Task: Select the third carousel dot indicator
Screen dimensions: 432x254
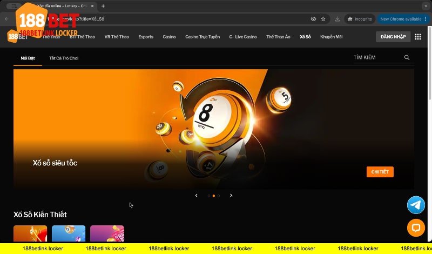Action: [219, 196]
